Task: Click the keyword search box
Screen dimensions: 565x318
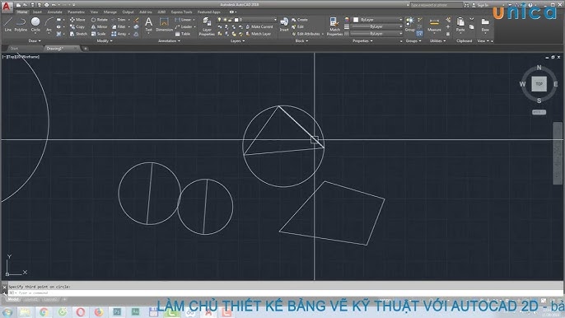Action: point(437,5)
